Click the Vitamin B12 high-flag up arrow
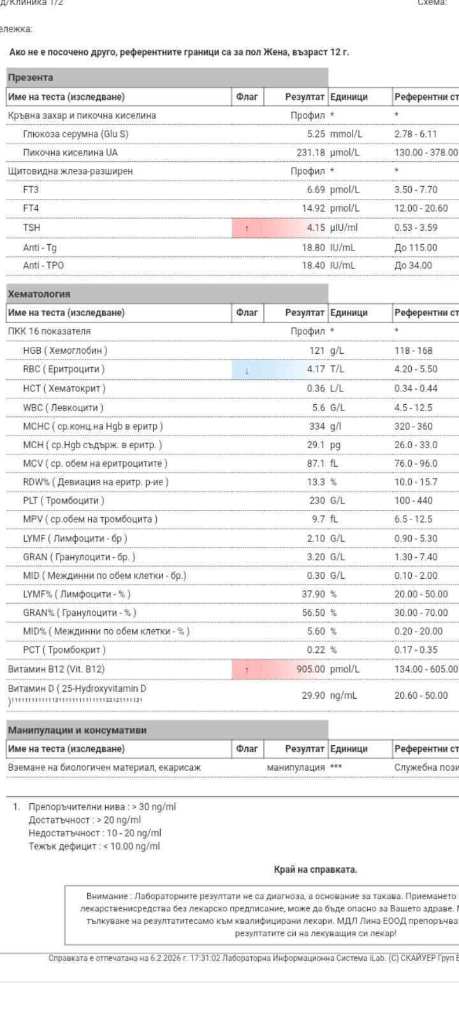 coord(247,670)
